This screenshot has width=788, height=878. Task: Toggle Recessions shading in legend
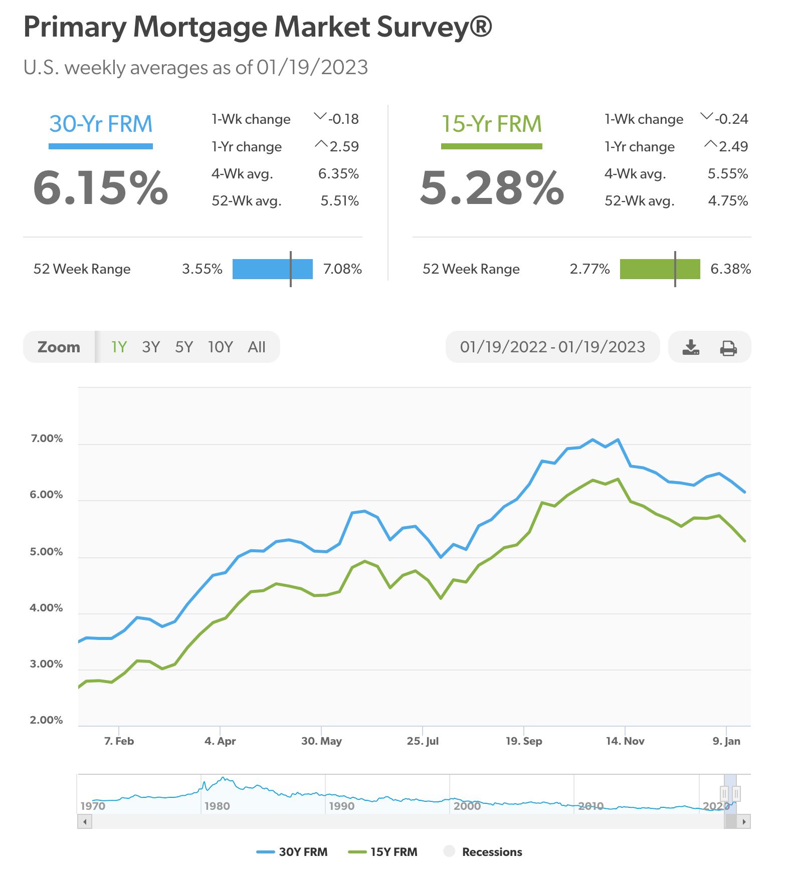point(483,852)
